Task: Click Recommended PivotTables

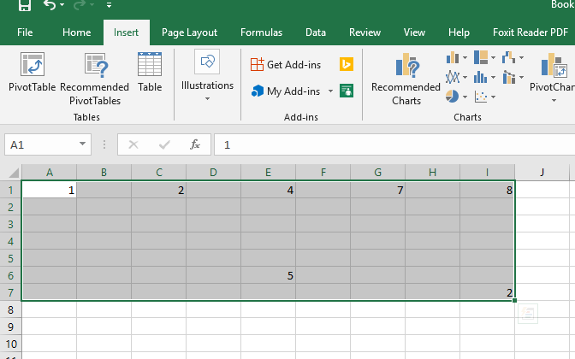Action: click(x=95, y=79)
